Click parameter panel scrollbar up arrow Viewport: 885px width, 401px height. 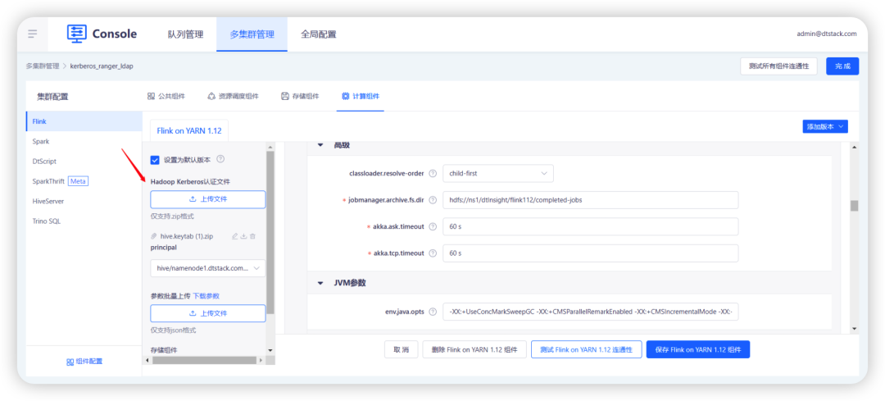(x=854, y=148)
